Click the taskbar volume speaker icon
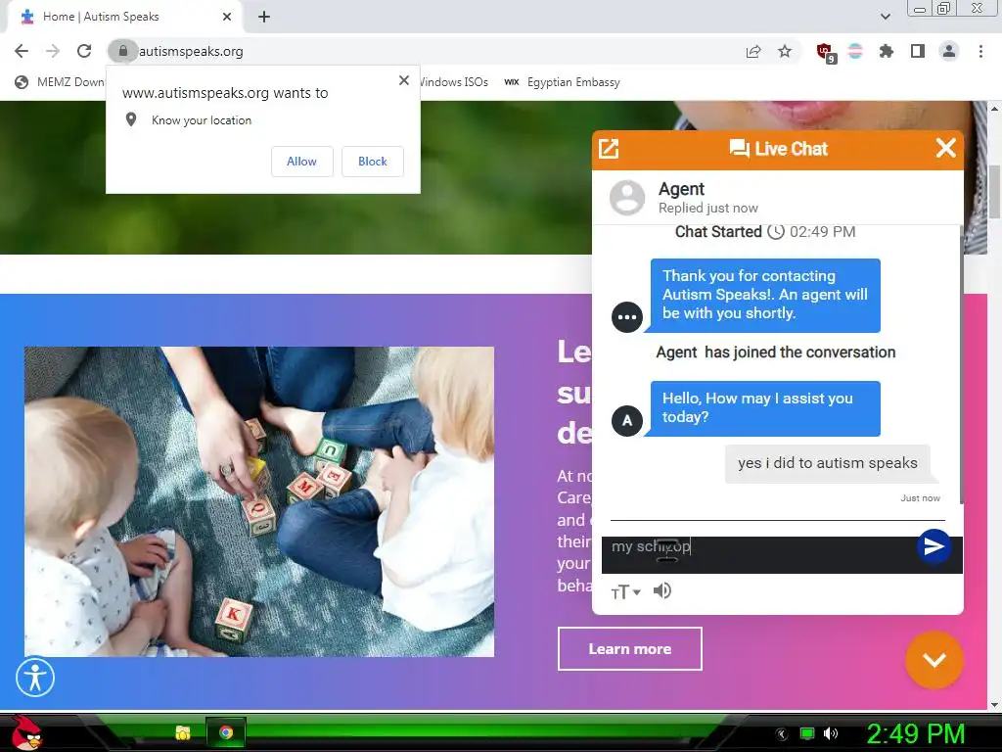The width and height of the screenshot is (1002, 752). click(x=831, y=733)
